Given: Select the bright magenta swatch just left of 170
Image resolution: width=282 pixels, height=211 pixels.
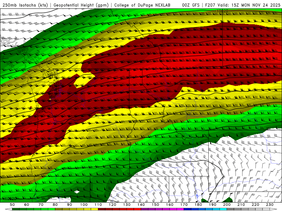Looking at the screenshot, I should point(180,209).
